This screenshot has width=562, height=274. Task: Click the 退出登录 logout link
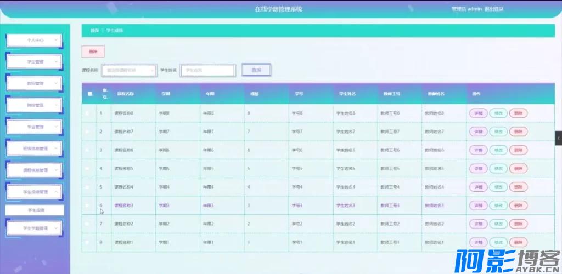pyautogui.click(x=494, y=9)
